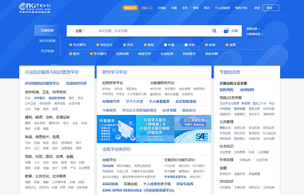Click the magnifier search icon
Viewport: 304px width, 195px height.
click(214, 31)
